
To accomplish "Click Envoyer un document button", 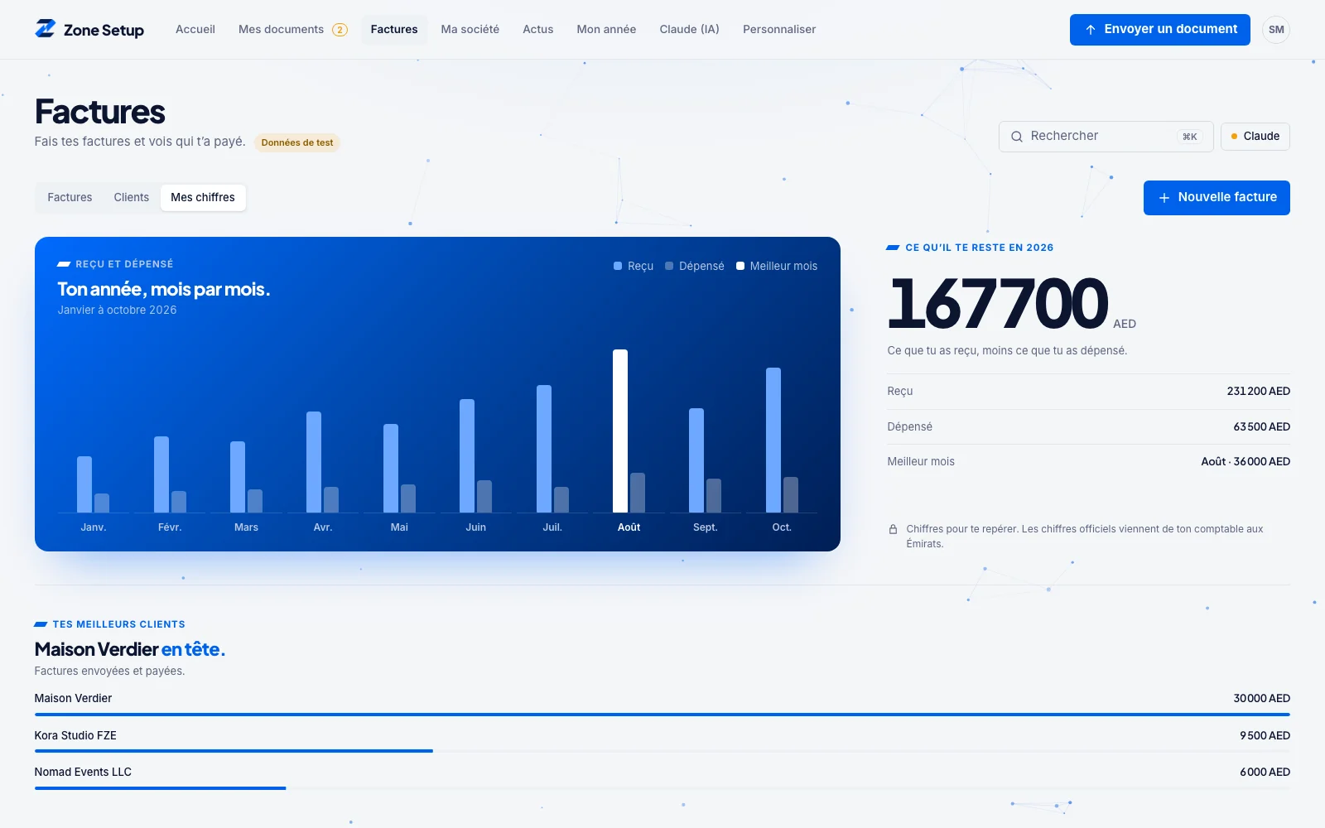I will pyautogui.click(x=1160, y=30).
